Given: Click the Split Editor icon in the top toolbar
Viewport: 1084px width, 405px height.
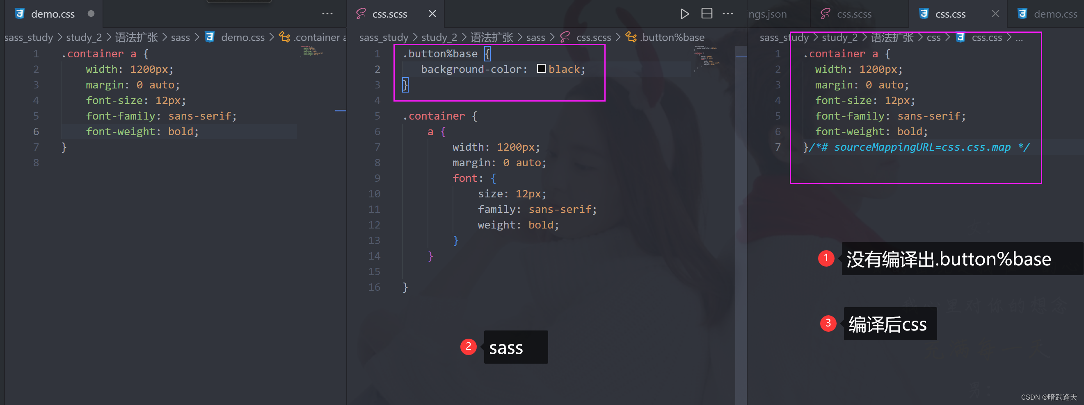Looking at the screenshot, I should [707, 14].
